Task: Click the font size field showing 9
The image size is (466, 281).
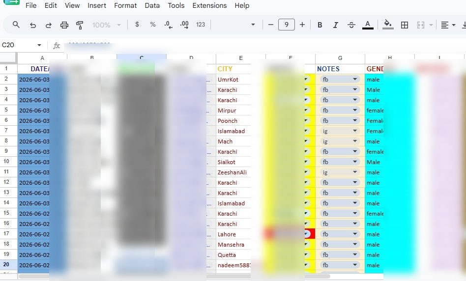Action: pyautogui.click(x=287, y=25)
